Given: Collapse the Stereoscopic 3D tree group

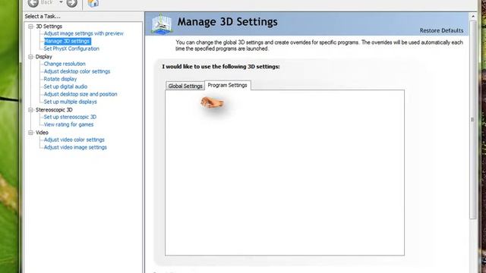Looking at the screenshot, I should [x=30, y=110].
